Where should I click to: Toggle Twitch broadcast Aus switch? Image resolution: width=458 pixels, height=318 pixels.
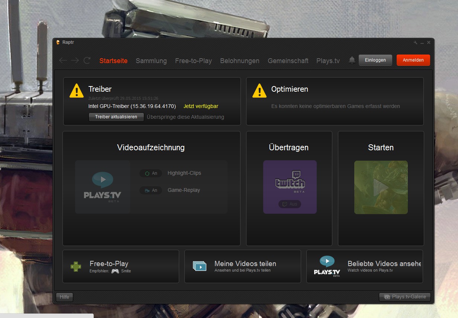tap(290, 204)
